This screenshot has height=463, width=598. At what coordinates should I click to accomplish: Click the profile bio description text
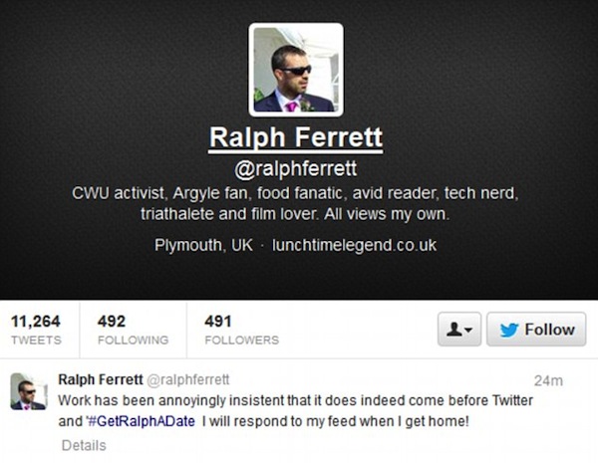[295, 203]
